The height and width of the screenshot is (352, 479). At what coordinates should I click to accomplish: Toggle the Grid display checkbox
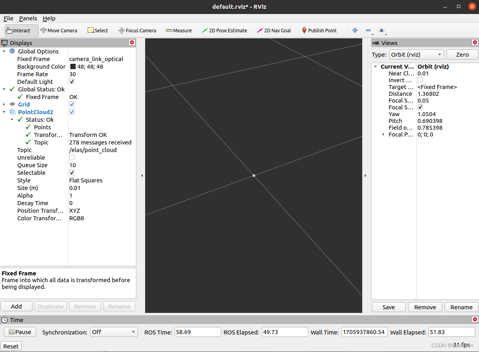(72, 104)
